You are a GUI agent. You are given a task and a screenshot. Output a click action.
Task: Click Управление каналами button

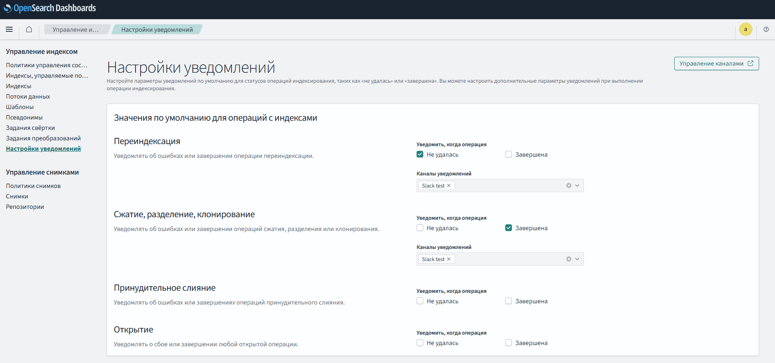point(716,63)
